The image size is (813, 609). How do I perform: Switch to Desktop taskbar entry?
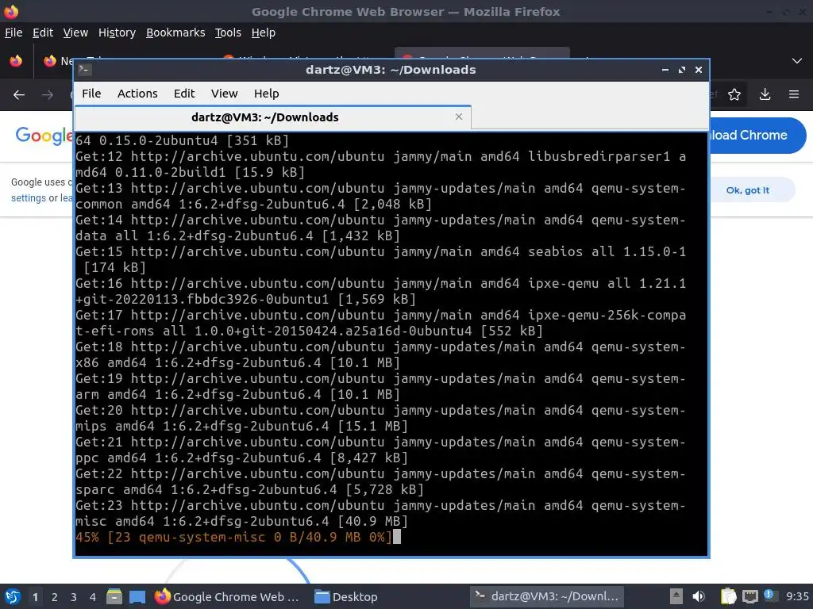click(x=346, y=596)
